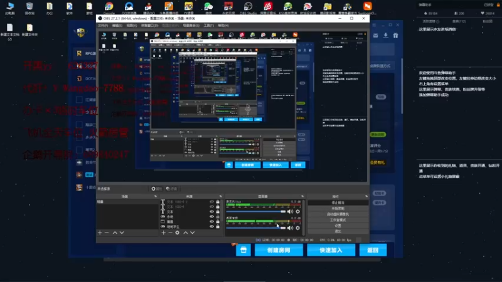The height and width of the screenshot is (282, 502).
Task: Click the 创建房间 button
Action: coord(279,250)
